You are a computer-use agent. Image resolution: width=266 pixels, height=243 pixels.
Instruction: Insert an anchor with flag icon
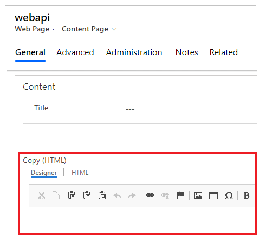pos(180,195)
